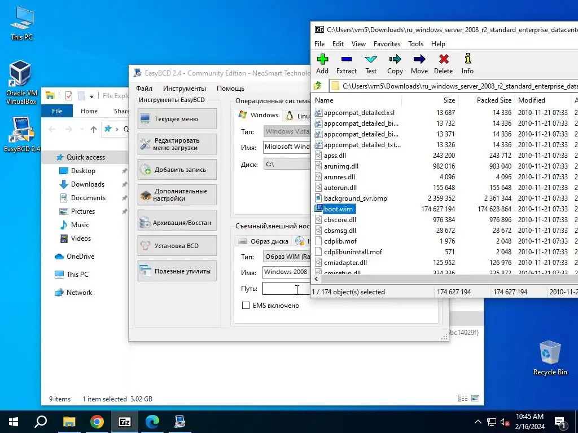Open the File tab in File Explorer

57,111
